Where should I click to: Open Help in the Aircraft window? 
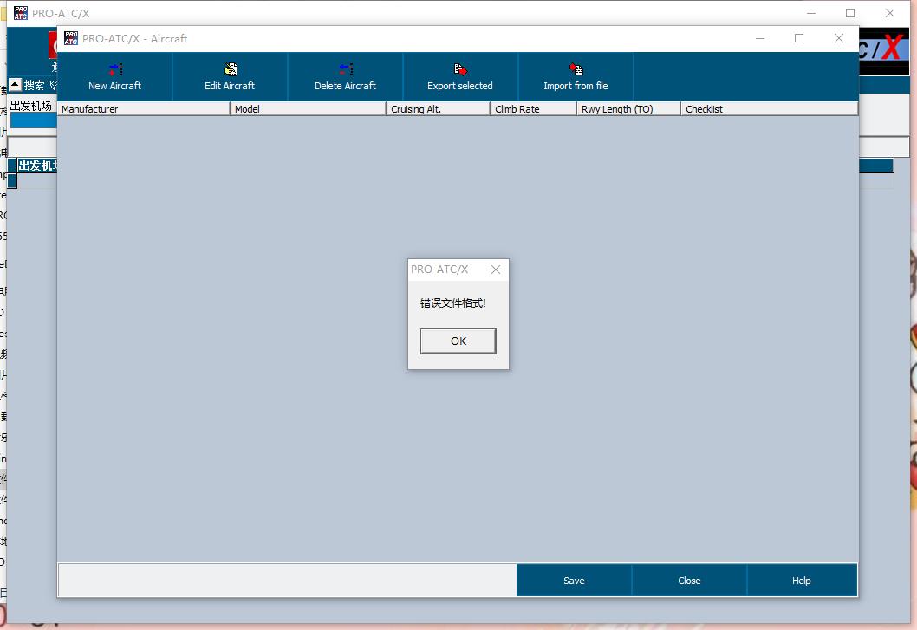pos(801,581)
